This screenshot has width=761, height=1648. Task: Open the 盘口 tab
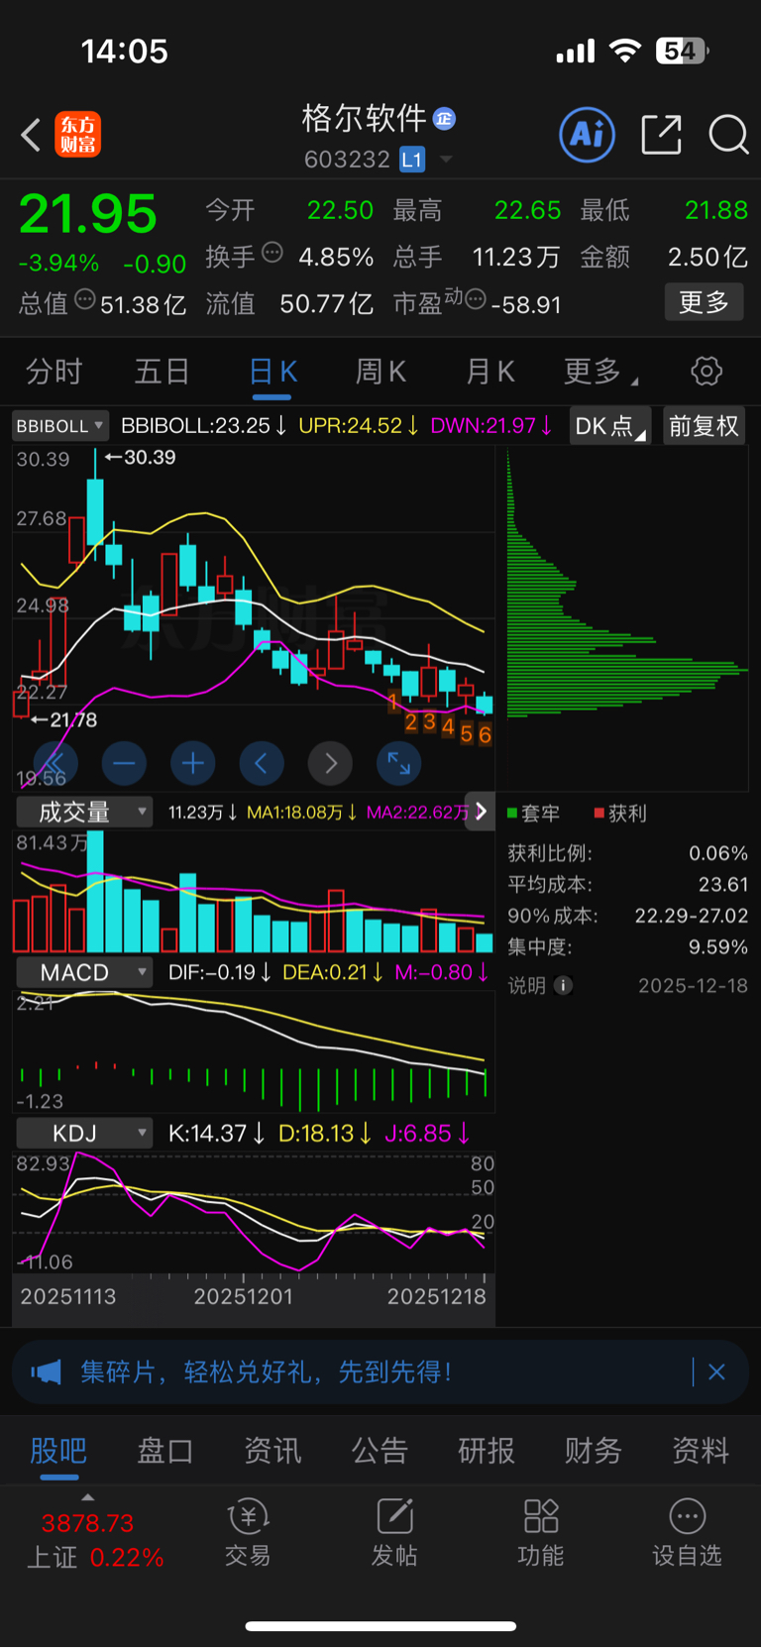[165, 1451]
